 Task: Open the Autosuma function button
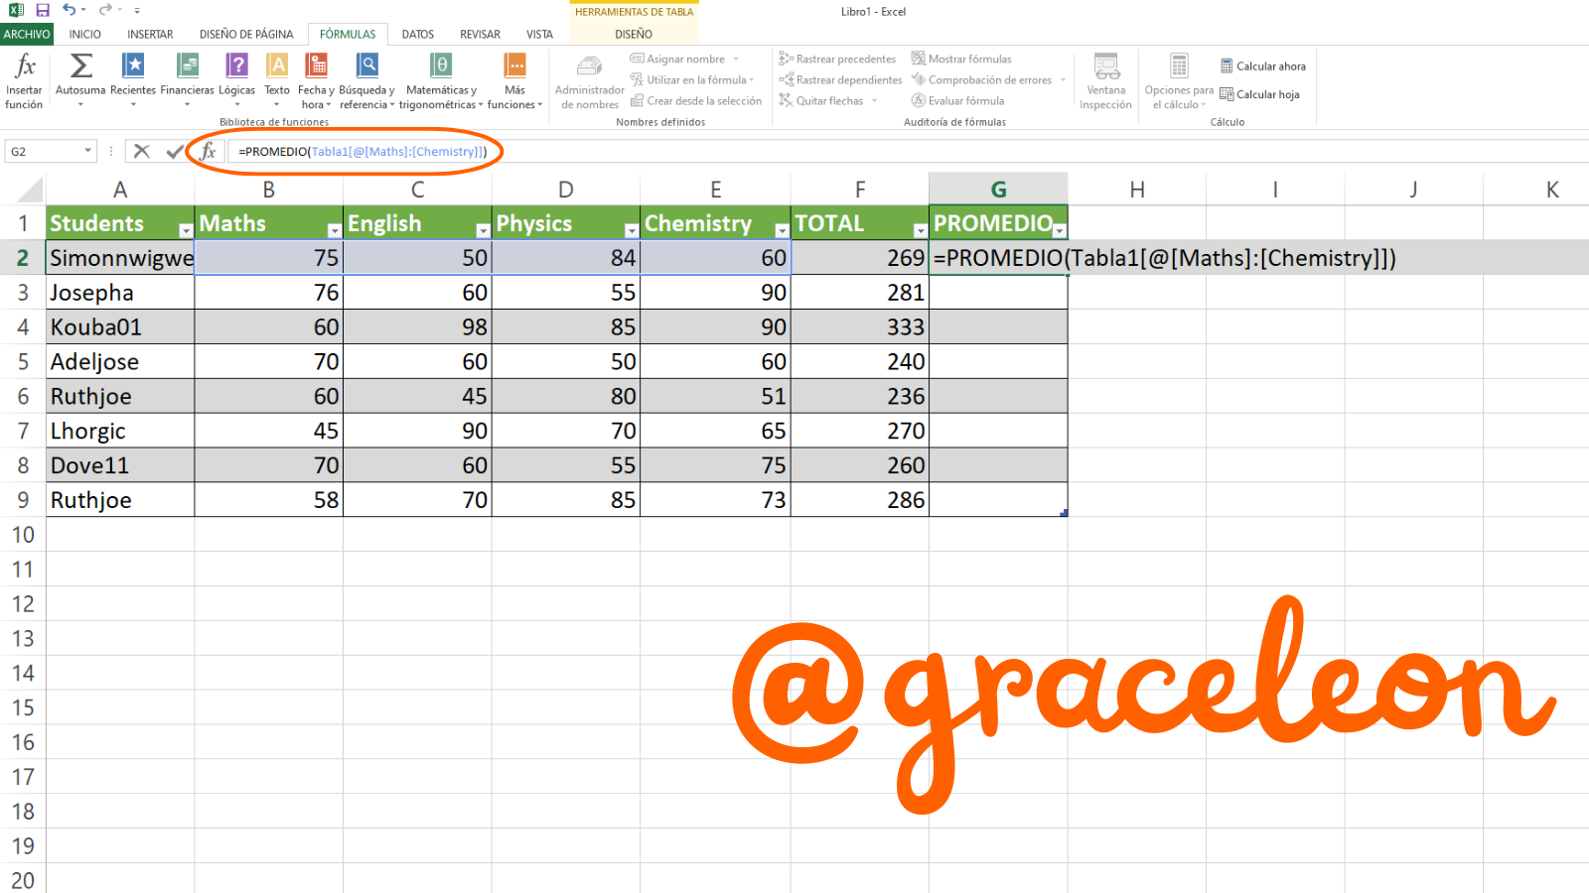point(80,81)
